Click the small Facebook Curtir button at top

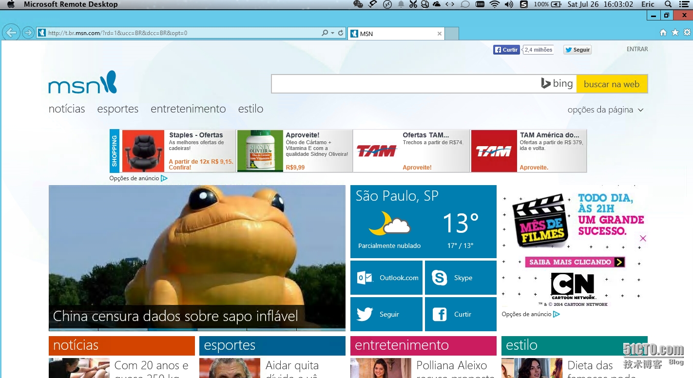(x=506, y=50)
